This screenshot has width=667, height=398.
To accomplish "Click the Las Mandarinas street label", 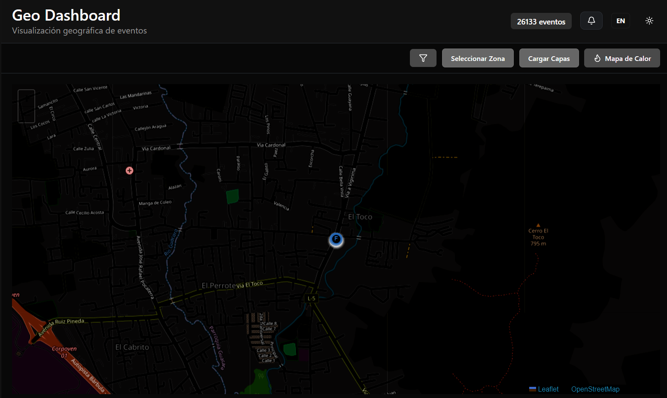I will click(x=136, y=95).
